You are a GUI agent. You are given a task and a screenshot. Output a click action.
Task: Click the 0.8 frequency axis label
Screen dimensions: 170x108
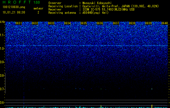[x=2, y=76]
